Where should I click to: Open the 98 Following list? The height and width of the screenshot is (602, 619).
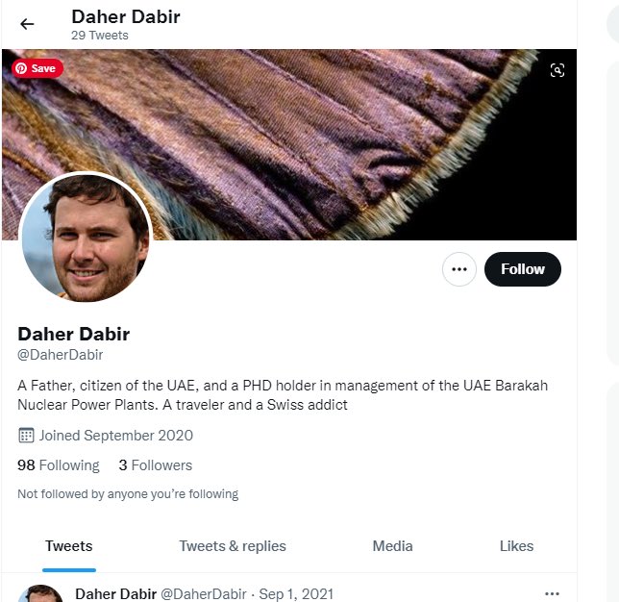point(59,465)
